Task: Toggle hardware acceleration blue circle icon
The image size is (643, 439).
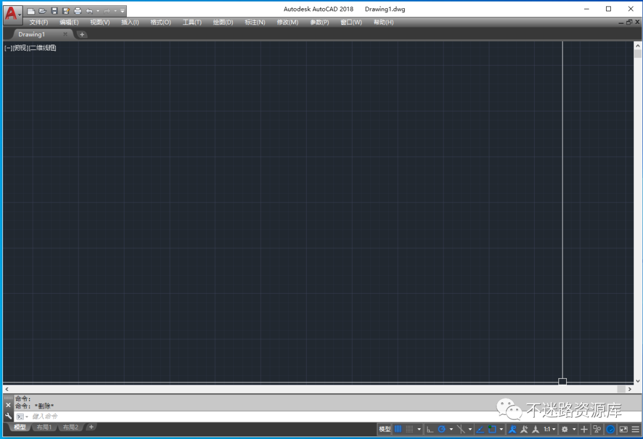Action: tap(611, 429)
